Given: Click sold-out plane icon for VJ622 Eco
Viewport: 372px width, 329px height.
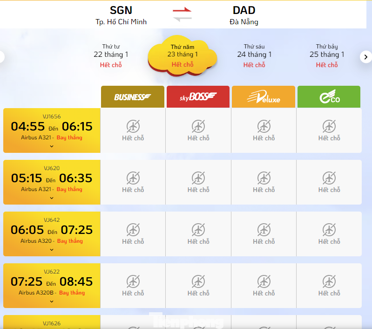Looking at the screenshot, I should [x=329, y=281].
